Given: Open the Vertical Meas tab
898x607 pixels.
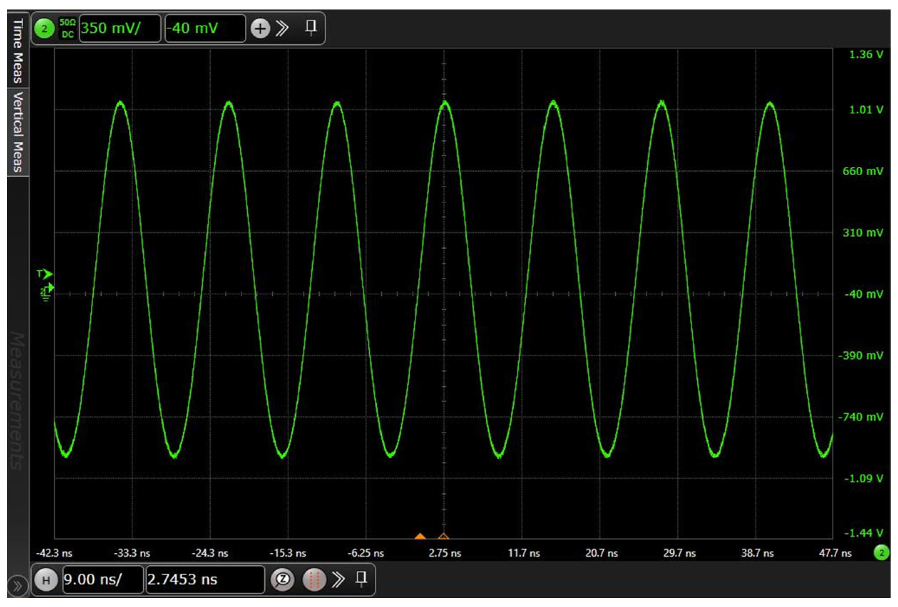Looking at the screenshot, I should click(x=18, y=132).
